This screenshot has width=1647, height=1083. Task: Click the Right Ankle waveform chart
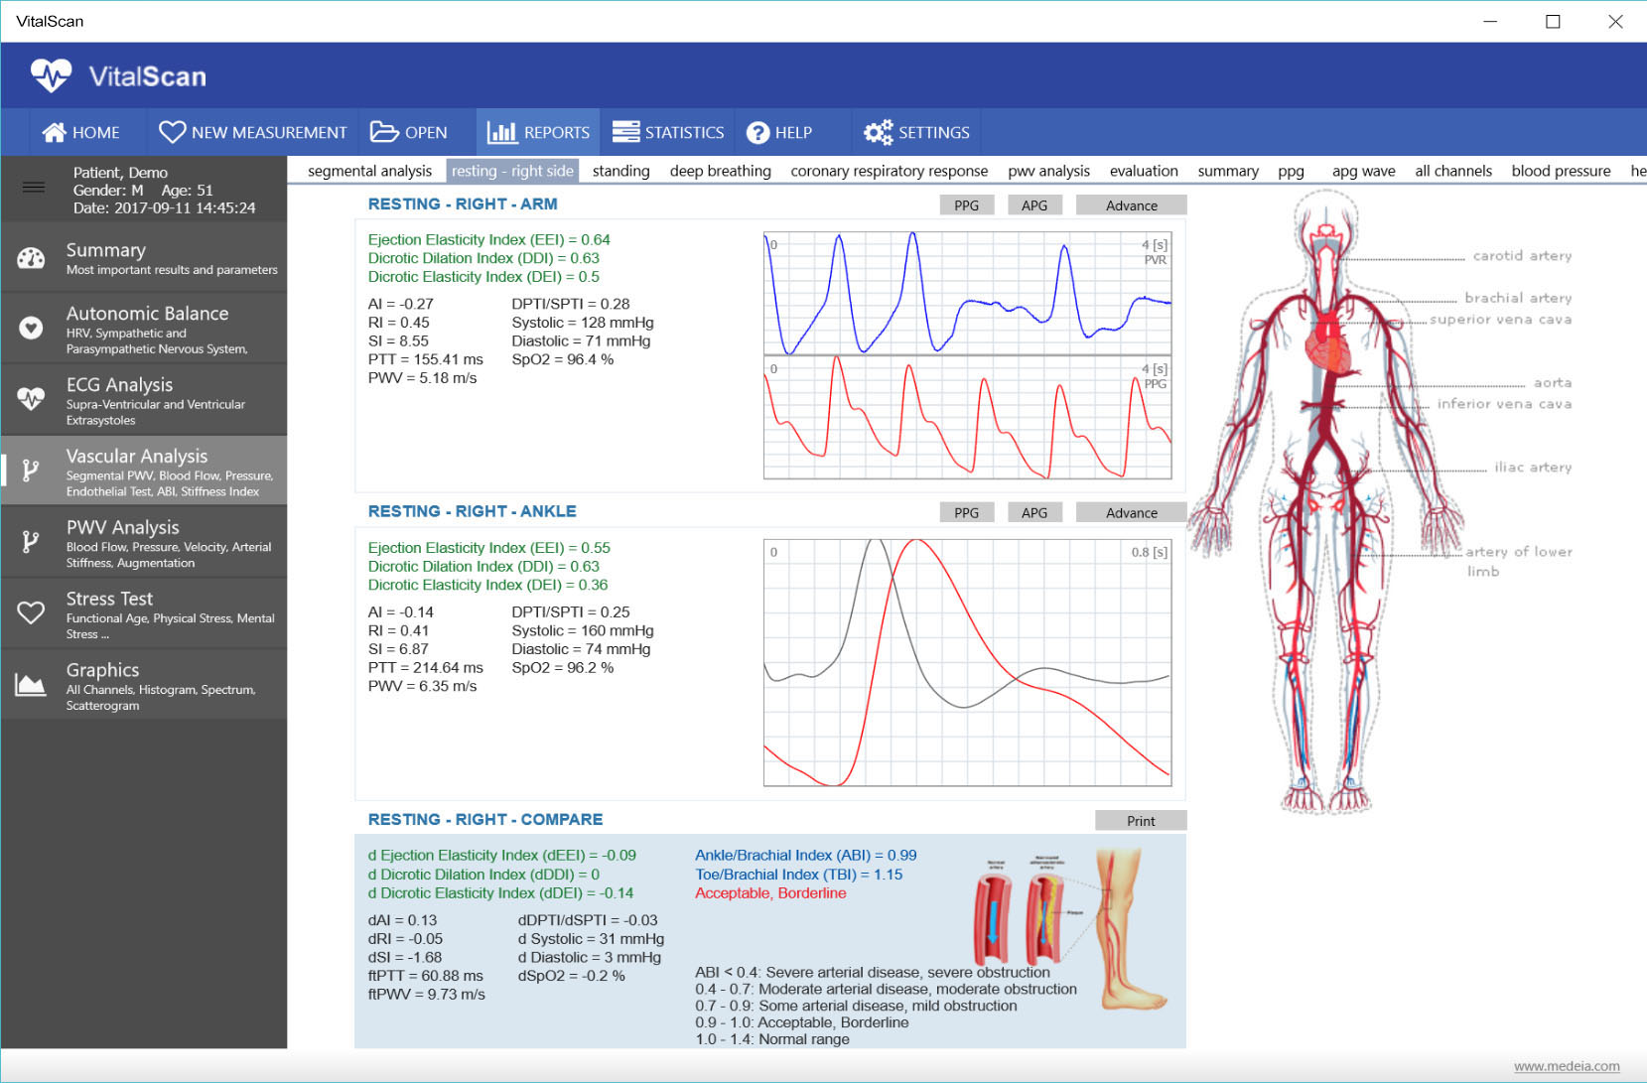[x=967, y=662]
